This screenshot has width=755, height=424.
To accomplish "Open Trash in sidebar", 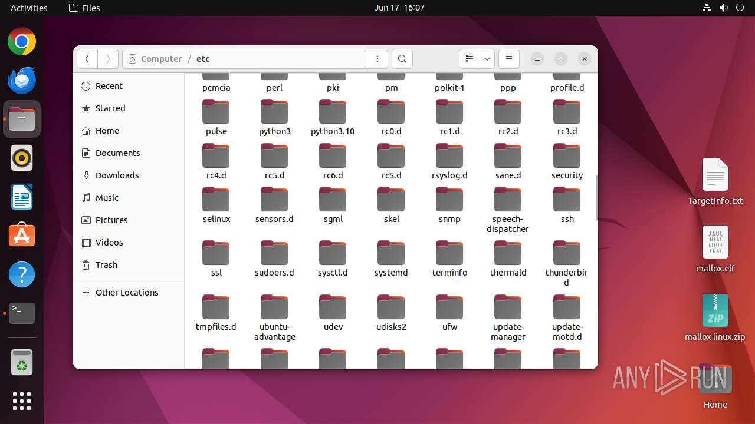I will click(x=129, y=265).
